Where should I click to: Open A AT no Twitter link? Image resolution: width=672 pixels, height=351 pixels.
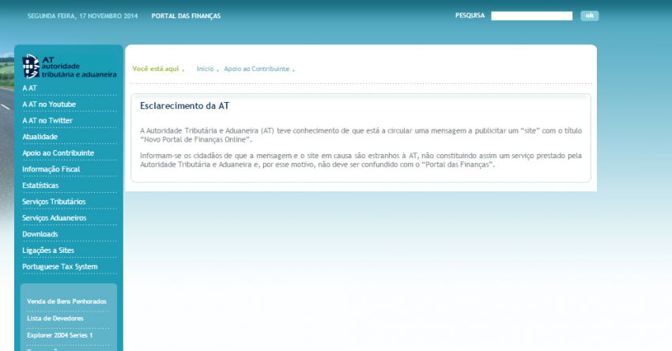click(x=47, y=120)
